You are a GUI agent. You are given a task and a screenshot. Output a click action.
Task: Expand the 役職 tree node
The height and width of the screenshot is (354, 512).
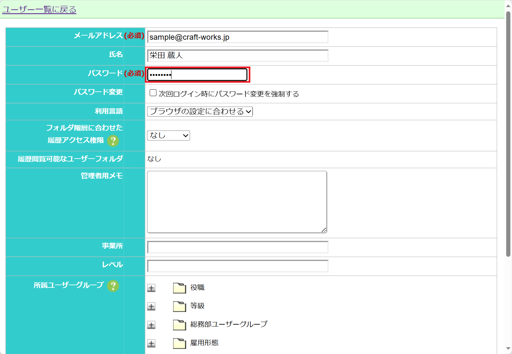click(151, 288)
